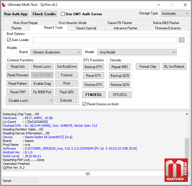Image resolution: width=192 pixels, height=186 pixels.
Task: Click the Patch Level '2019-06-01' text
Action: pyautogui.click(x=33, y=156)
